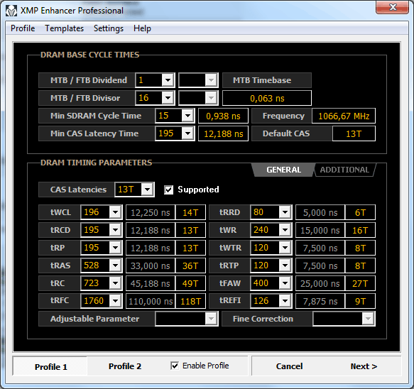Expand the tWTR value dropdown
Image resolution: width=414 pixels, height=389 pixels.
click(285, 248)
